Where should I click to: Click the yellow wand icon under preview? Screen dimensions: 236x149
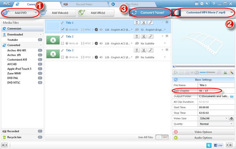click(x=232, y=72)
